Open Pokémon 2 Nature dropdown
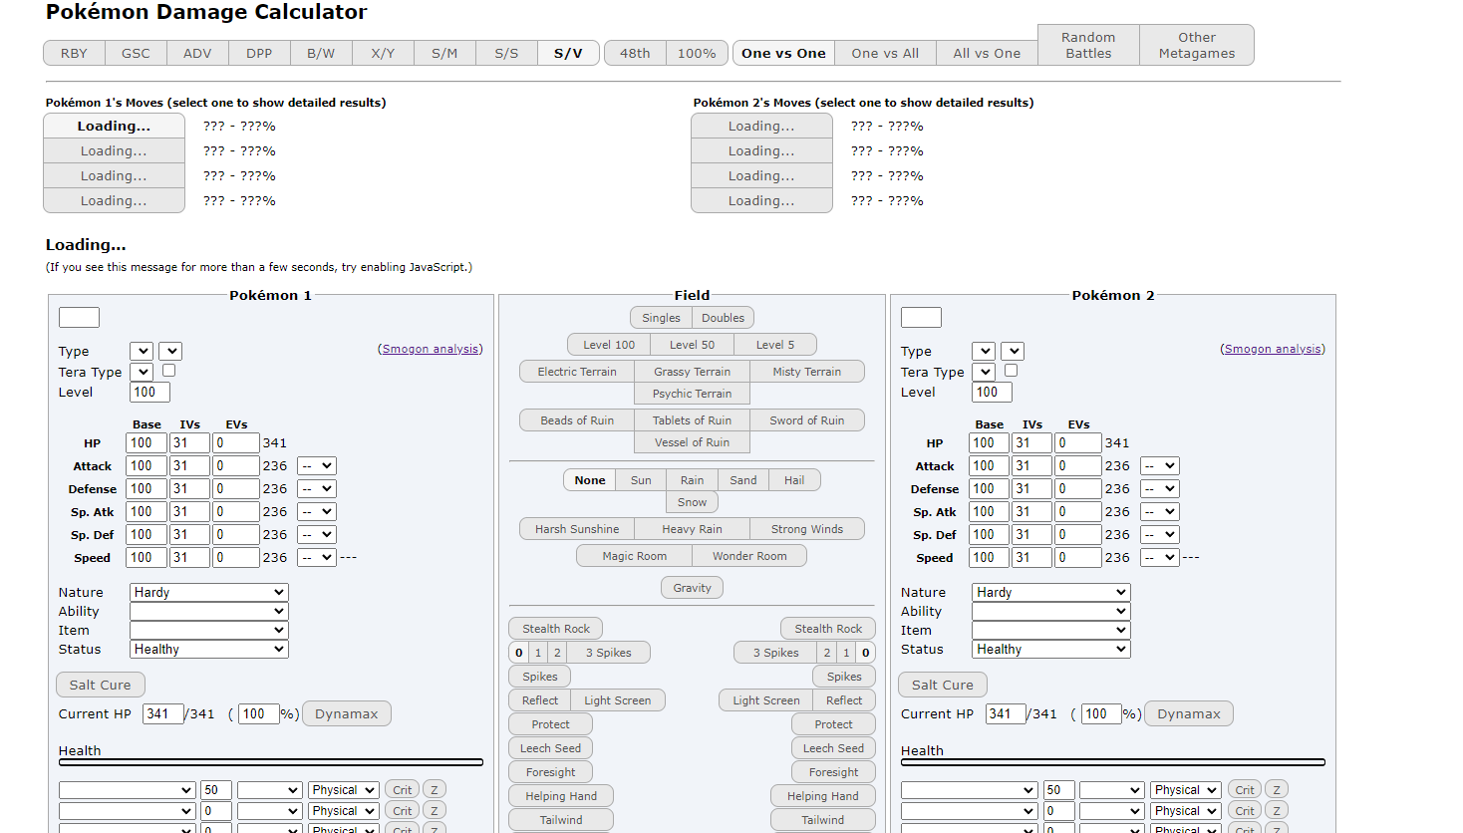 pos(1051,592)
